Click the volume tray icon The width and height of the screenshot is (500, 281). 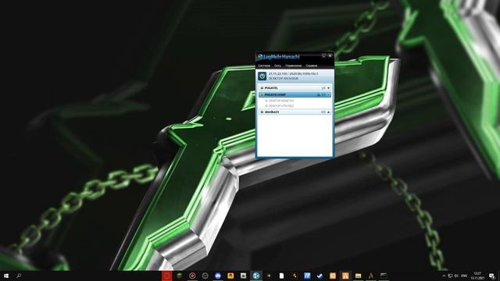coord(456,276)
